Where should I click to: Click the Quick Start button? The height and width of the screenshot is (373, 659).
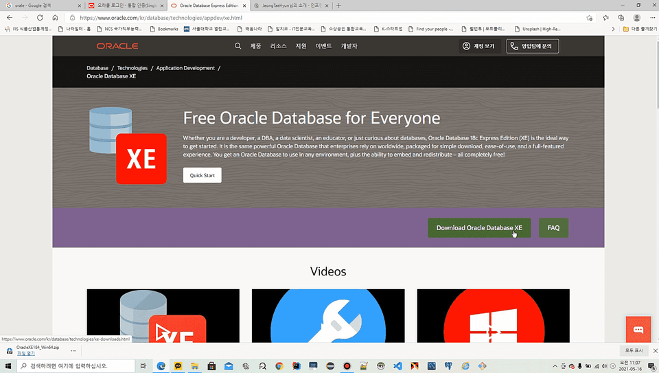(x=202, y=175)
